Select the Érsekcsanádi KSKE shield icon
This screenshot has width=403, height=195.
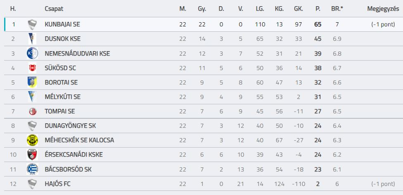click(32, 155)
